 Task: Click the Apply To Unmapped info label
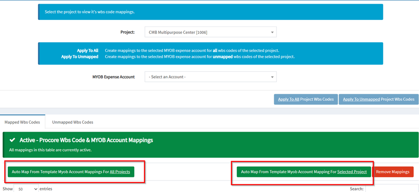coord(79,57)
